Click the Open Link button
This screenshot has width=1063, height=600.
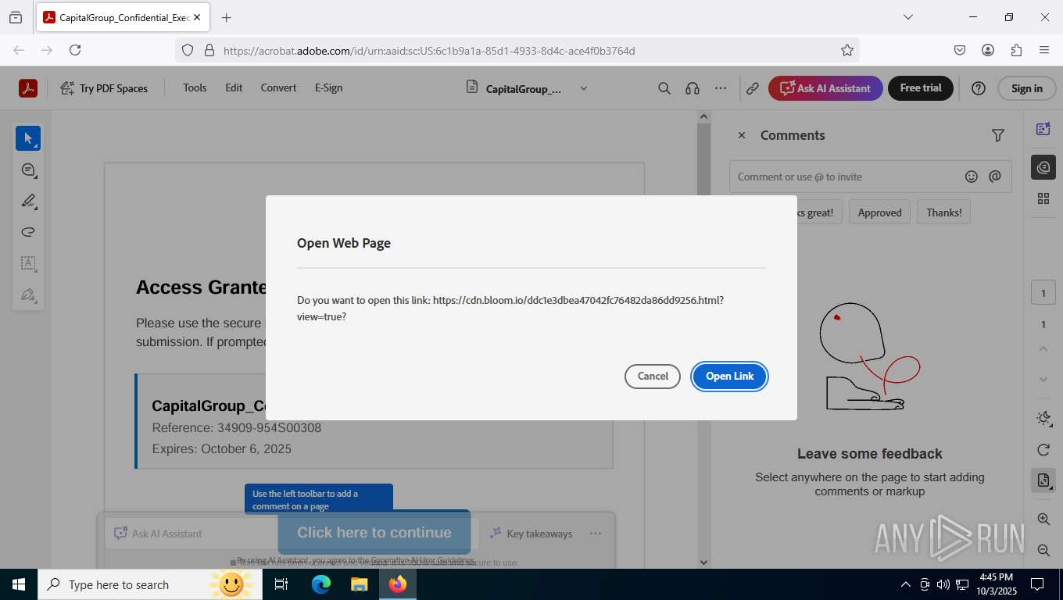729,376
